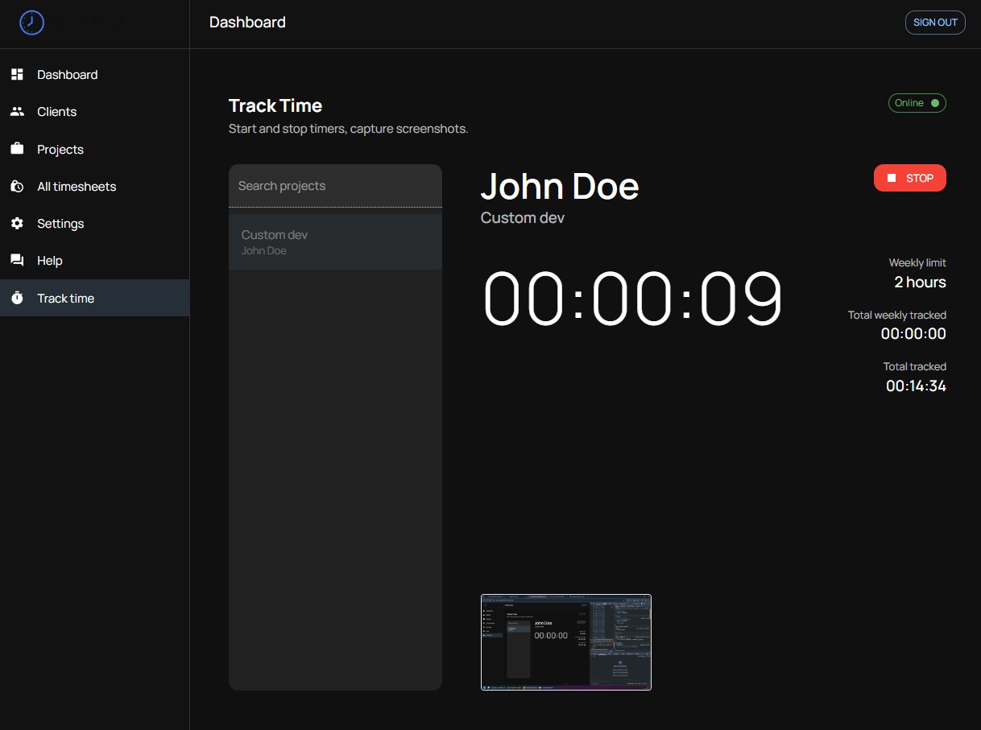Click the 00:00:09 timer display

632,298
